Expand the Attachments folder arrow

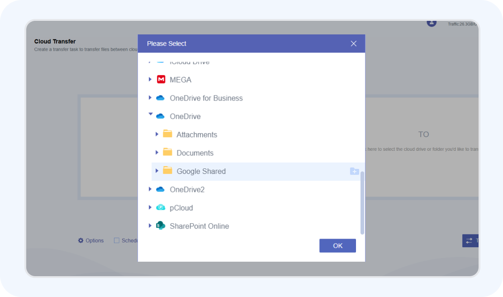tap(157, 134)
